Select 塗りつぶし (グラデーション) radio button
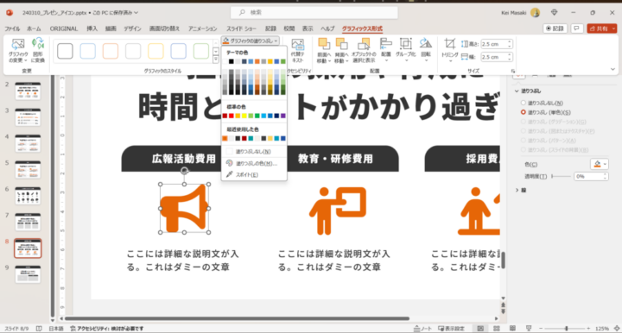The image size is (622, 333). pos(524,122)
